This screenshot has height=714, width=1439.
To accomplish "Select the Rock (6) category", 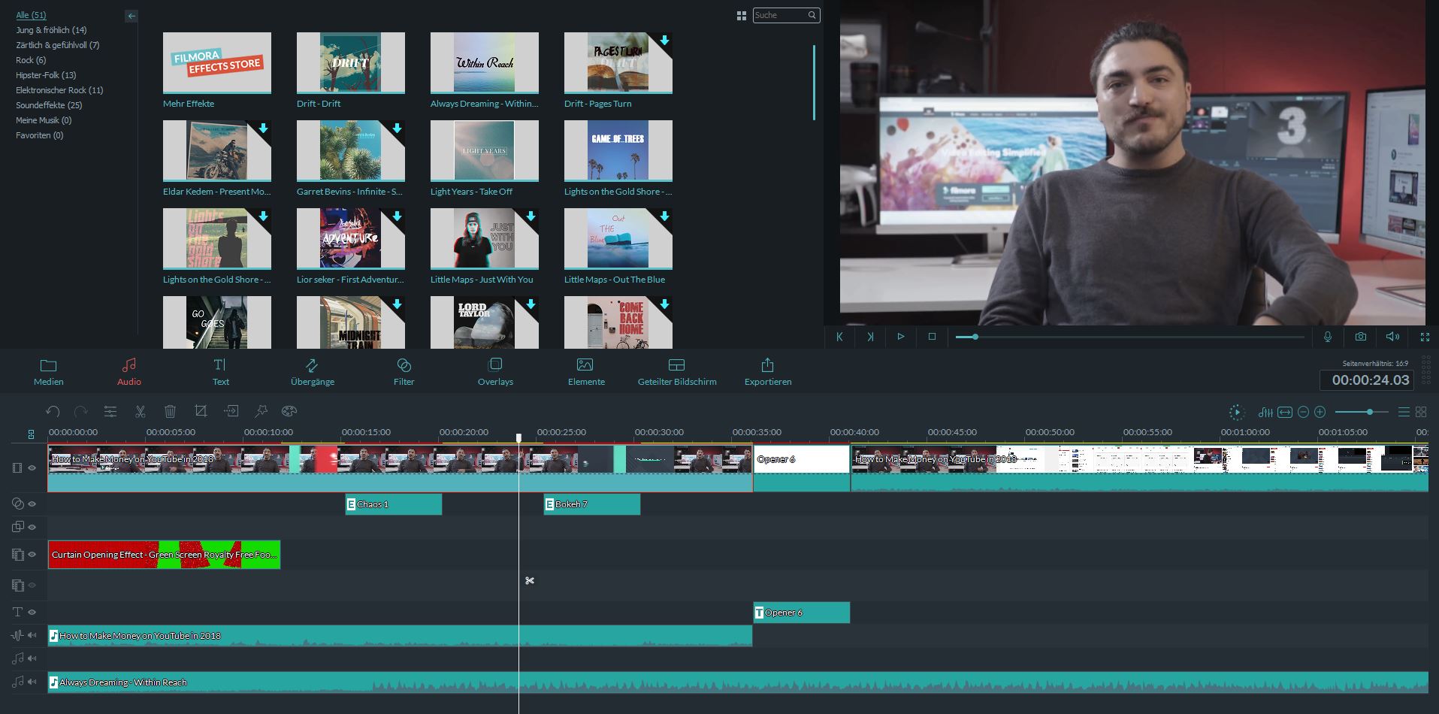I will (31, 60).
